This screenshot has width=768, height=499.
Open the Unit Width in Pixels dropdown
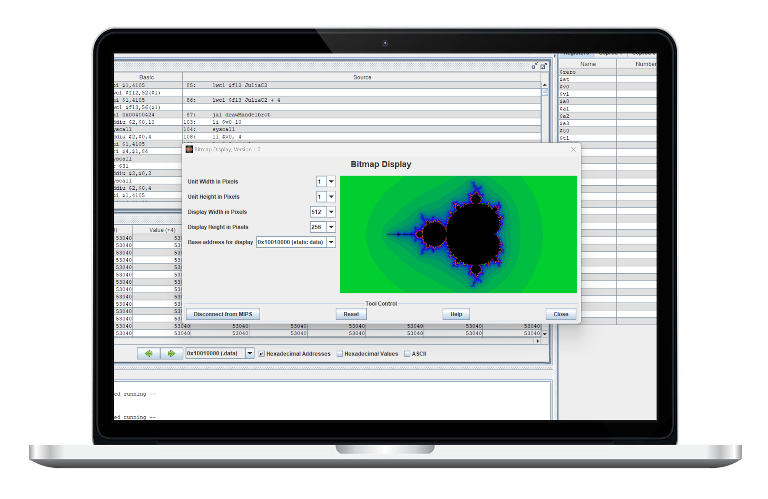click(x=331, y=182)
